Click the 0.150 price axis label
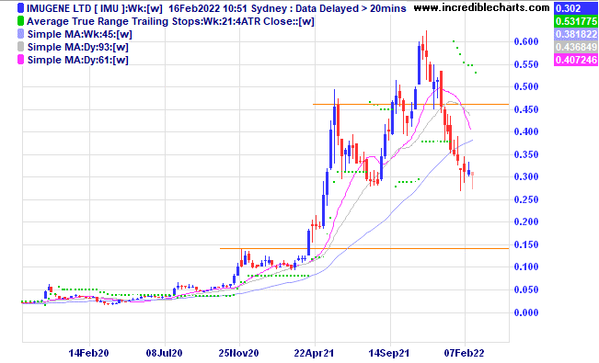Screen dimensions: 599x363 [526, 244]
